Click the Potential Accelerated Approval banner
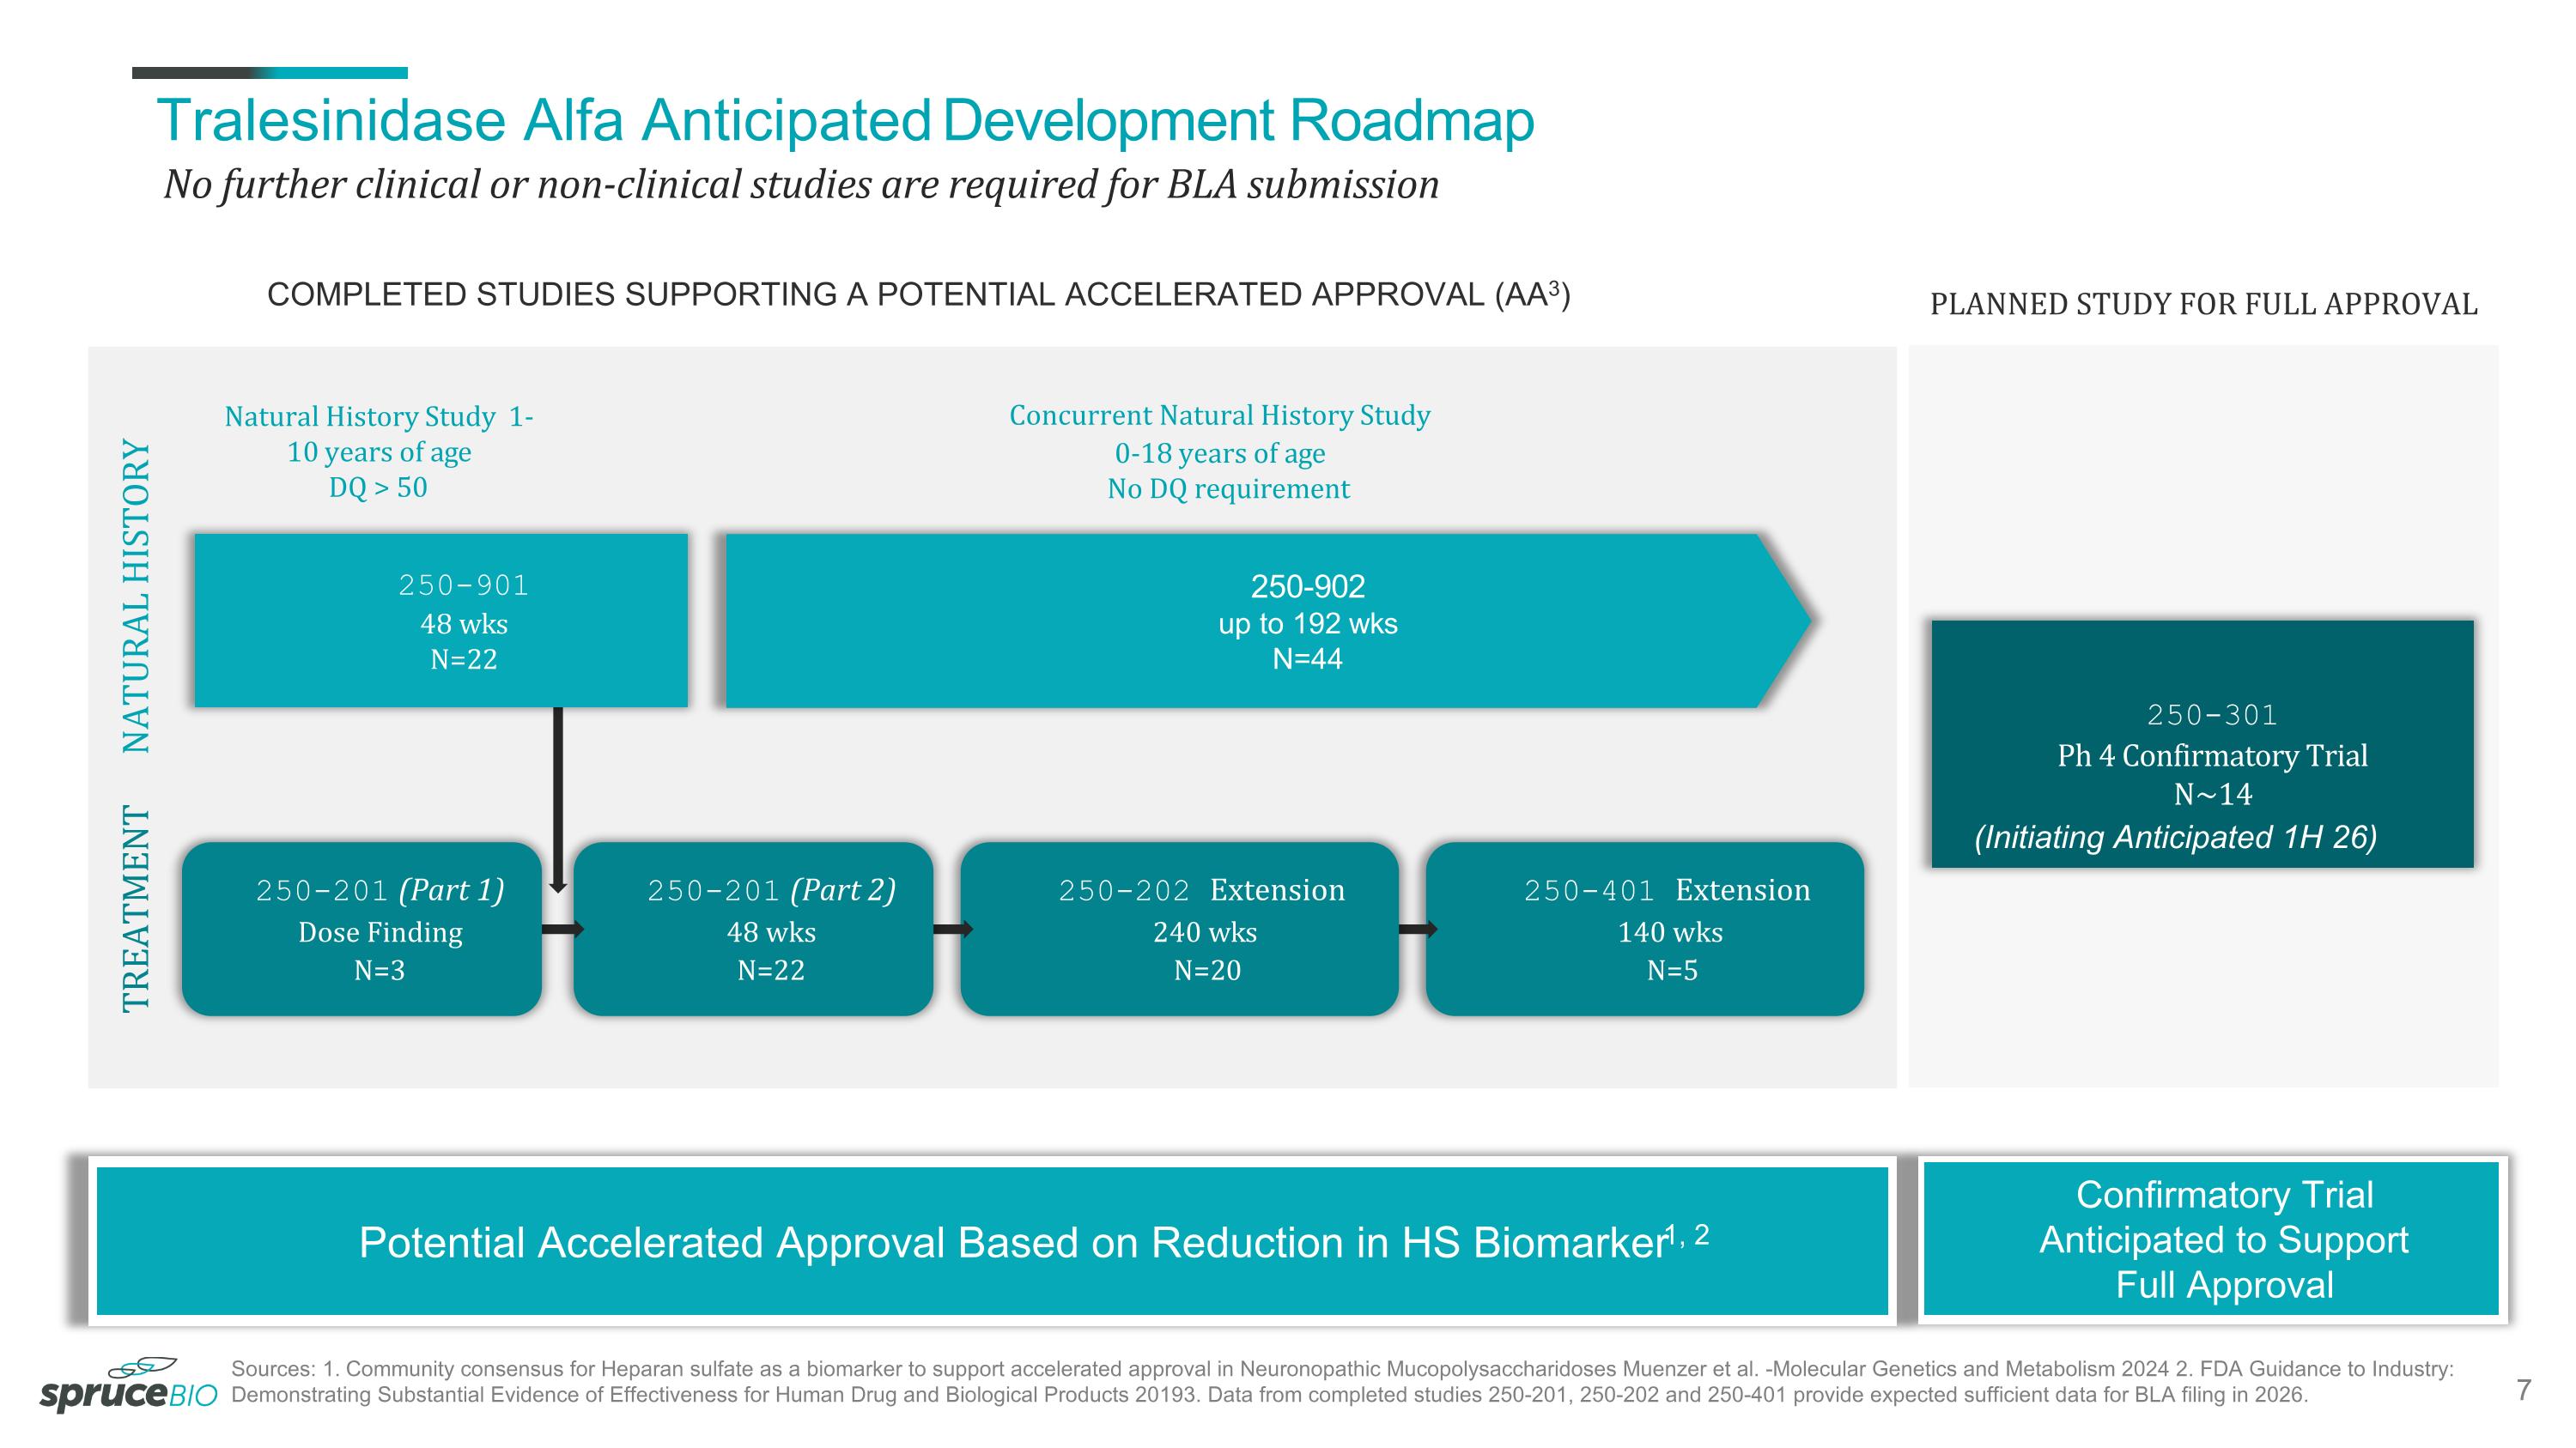 point(991,1240)
